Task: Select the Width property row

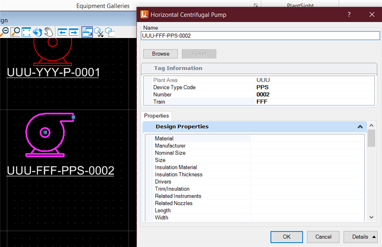Action: point(255,217)
